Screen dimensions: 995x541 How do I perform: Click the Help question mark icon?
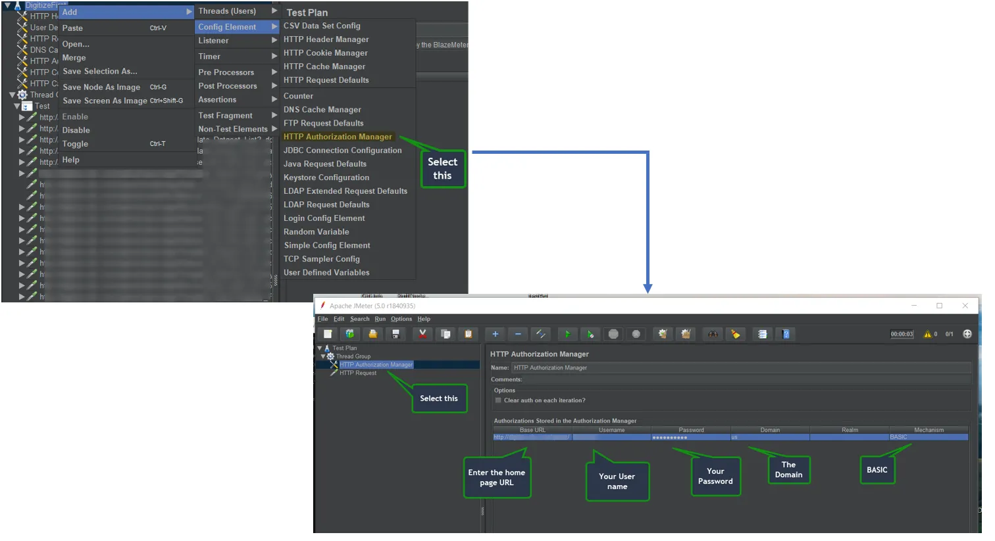[785, 334]
